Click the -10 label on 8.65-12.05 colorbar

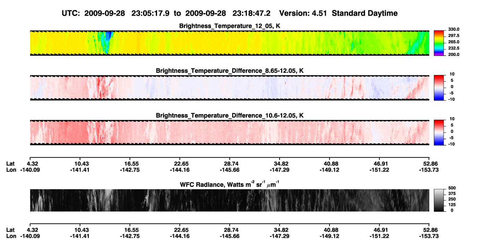pos(451,100)
